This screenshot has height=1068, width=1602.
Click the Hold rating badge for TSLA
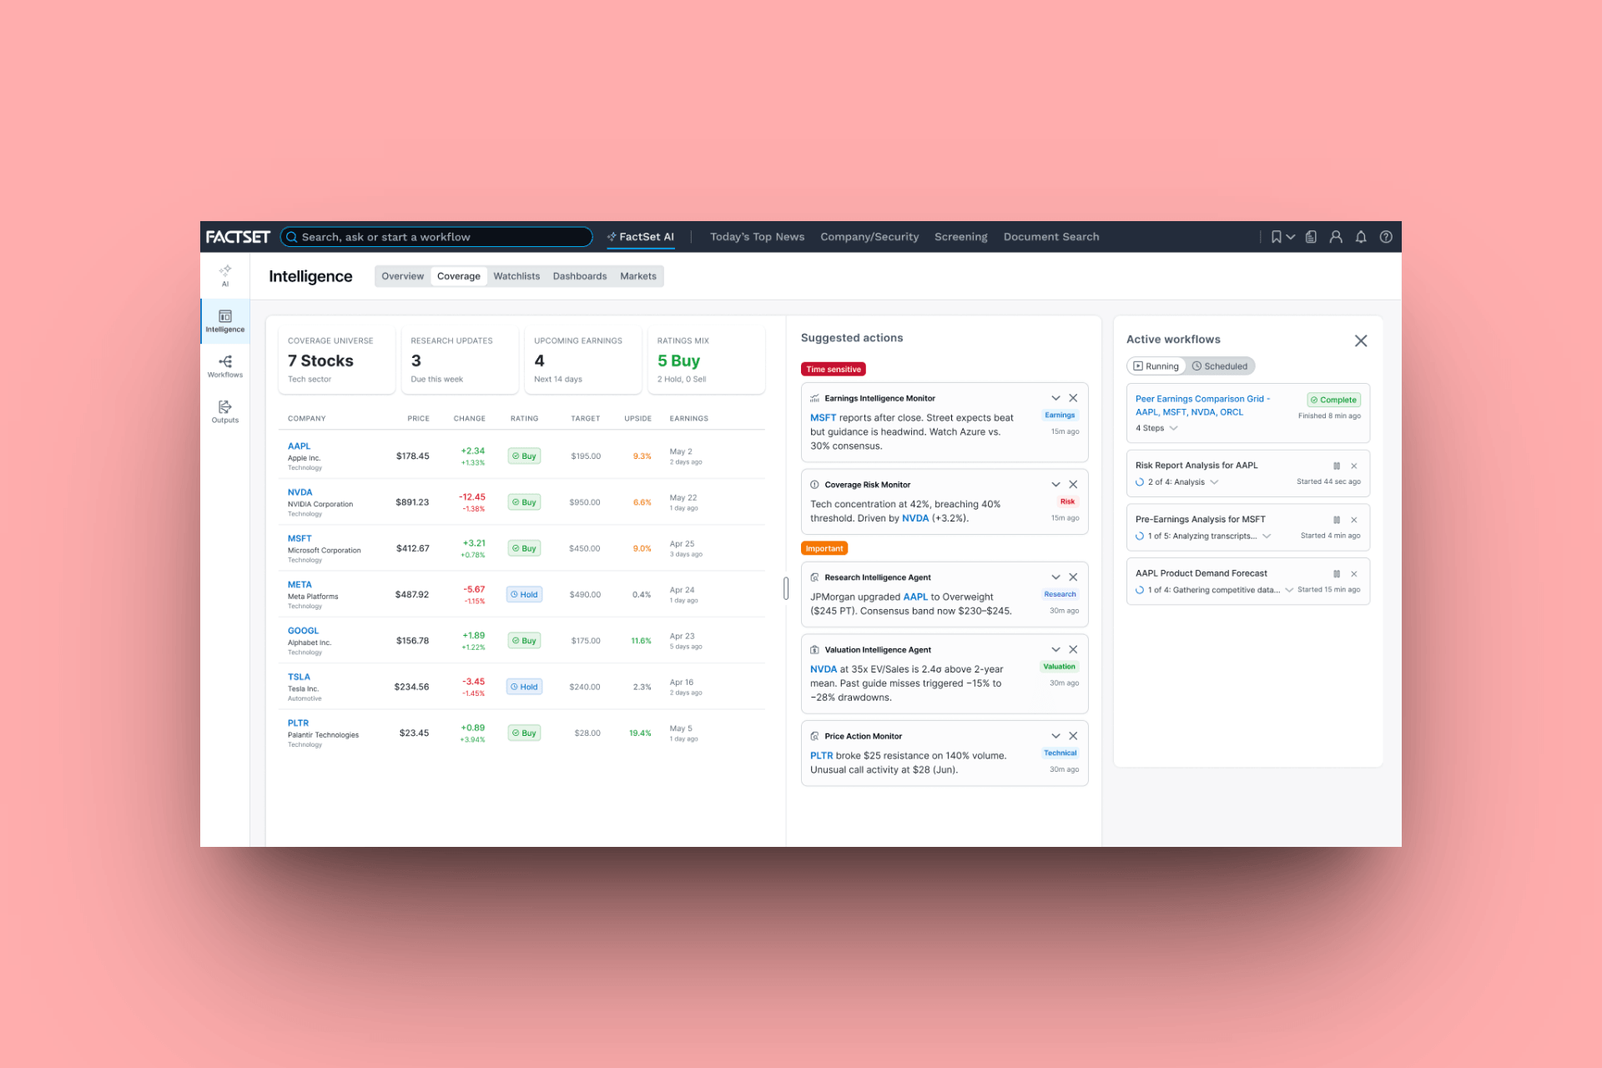pyautogui.click(x=524, y=687)
